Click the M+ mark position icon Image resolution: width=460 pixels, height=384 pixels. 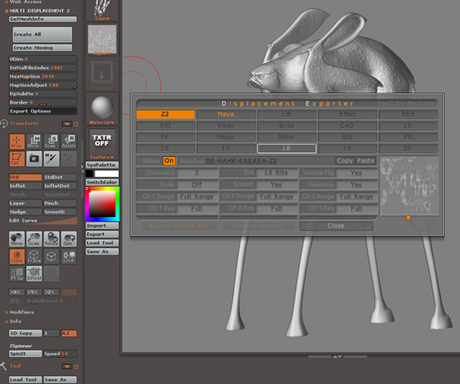[x=51, y=159]
